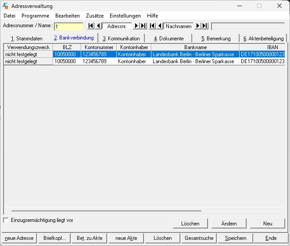The width and height of the screenshot is (290, 246).
Task: Switch to the 1. Stammdaten tab
Action: pyautogui.click(x=26, y=39)
